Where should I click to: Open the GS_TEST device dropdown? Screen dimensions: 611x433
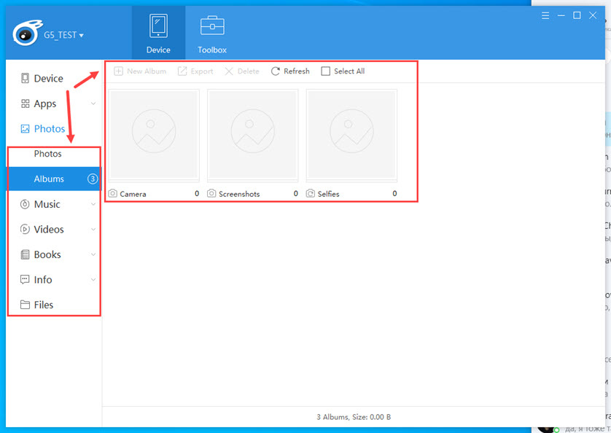click(61, 34)
